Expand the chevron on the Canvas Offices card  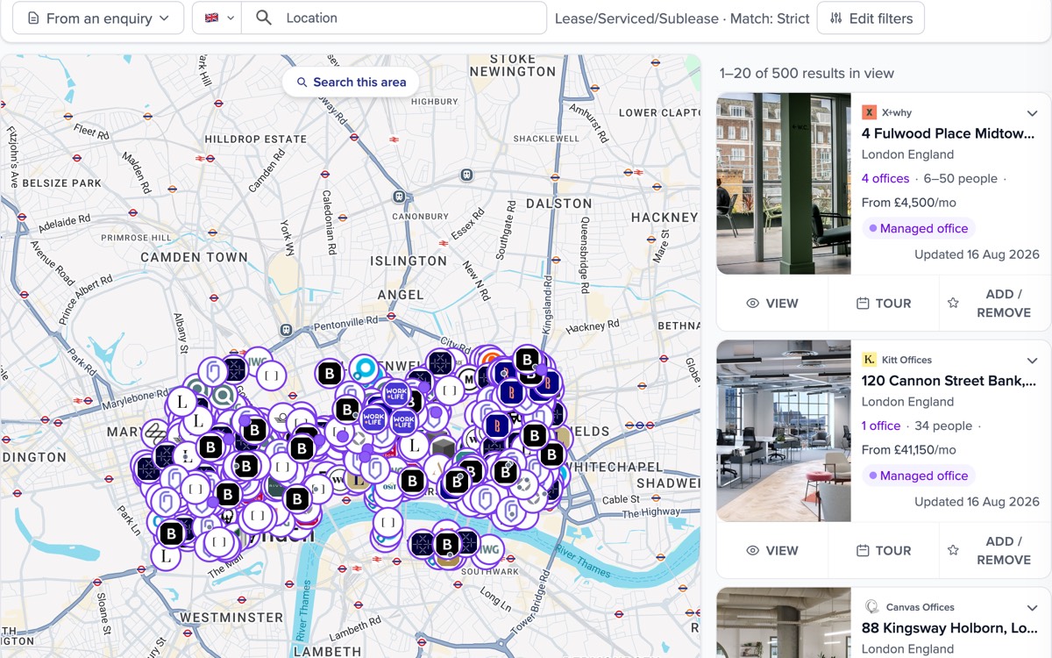pos(1032,608)
